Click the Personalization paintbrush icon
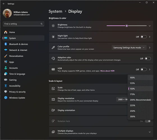 6,56
